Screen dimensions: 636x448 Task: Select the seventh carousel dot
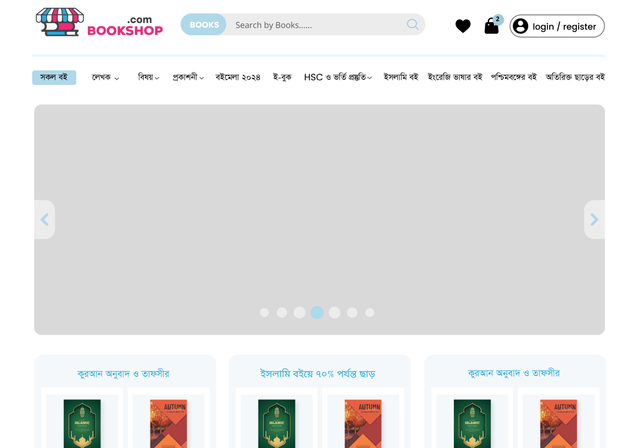pyautogui.click(x=369, y=312)
